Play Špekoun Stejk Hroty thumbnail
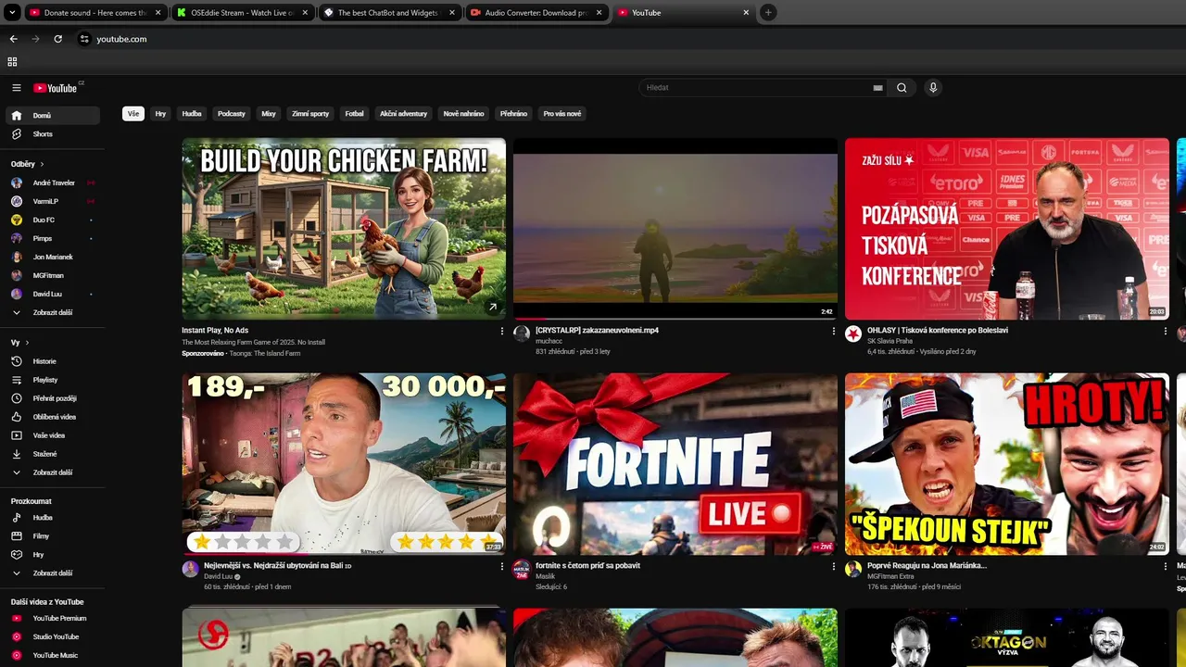The image size is (1186, 667). [x=1007, y=464]
